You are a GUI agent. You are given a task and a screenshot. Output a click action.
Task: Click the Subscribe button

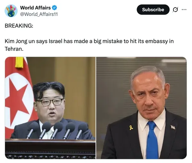click(153, 10)
